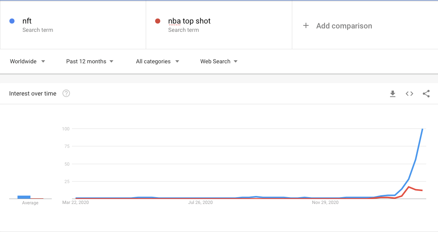The width and height of the screenshot is (438, 232).
Task: Click the plus icon to add comparison
Action: pos(306,26)
